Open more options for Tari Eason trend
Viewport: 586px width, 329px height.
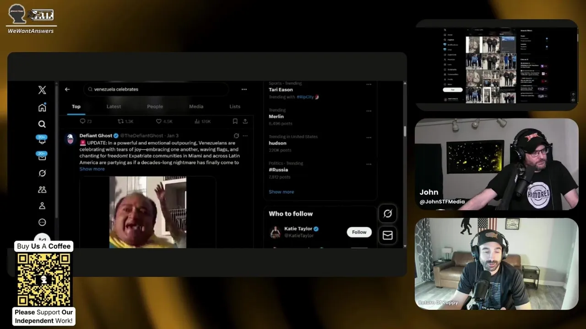tap(369, 85)
